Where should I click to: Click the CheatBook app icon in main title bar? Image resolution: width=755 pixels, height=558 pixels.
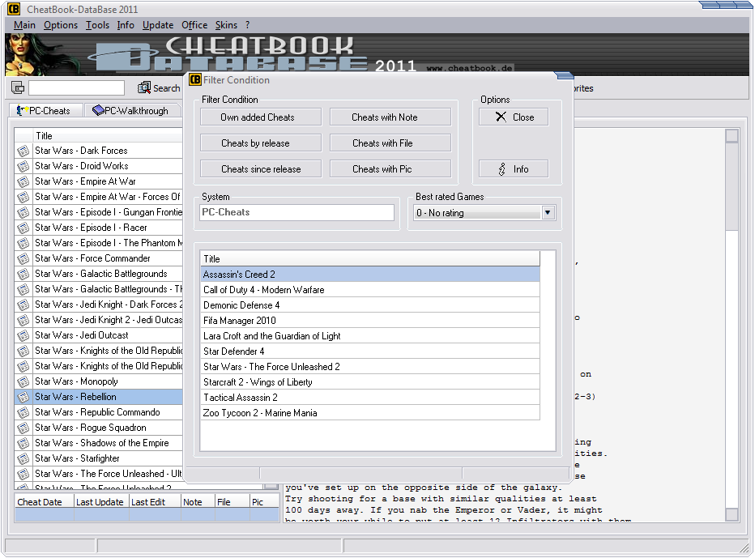click(14, 9)
